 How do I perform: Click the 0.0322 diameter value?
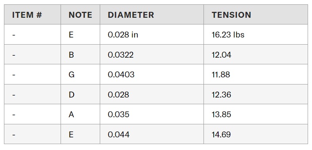[121, 54]
